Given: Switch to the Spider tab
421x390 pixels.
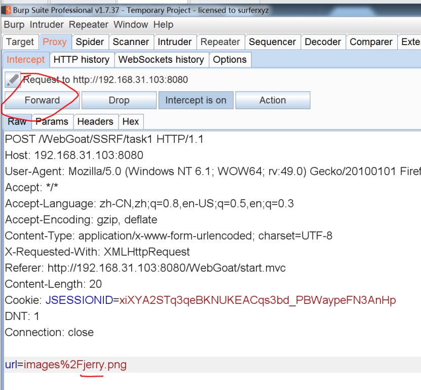Looking at the screenshot, I should point(90,42).
